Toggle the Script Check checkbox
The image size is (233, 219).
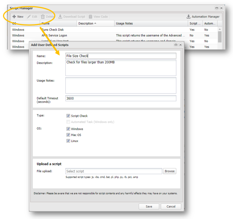[x=68, y=116]
